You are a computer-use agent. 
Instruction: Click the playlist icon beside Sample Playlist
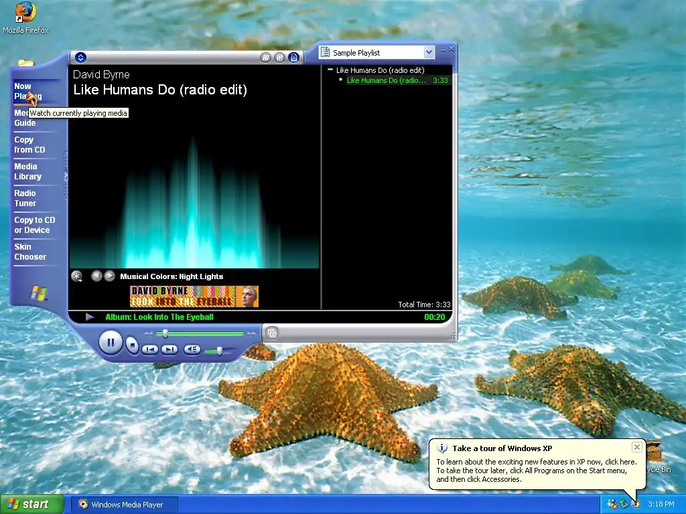(325, 52)
